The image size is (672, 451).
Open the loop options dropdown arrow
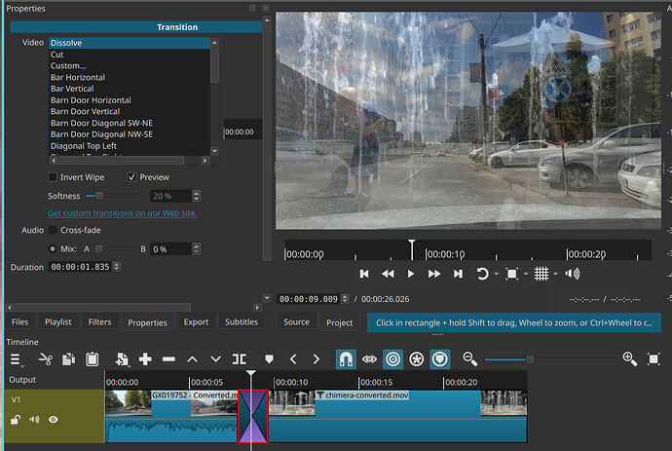[x=497, y=274]
